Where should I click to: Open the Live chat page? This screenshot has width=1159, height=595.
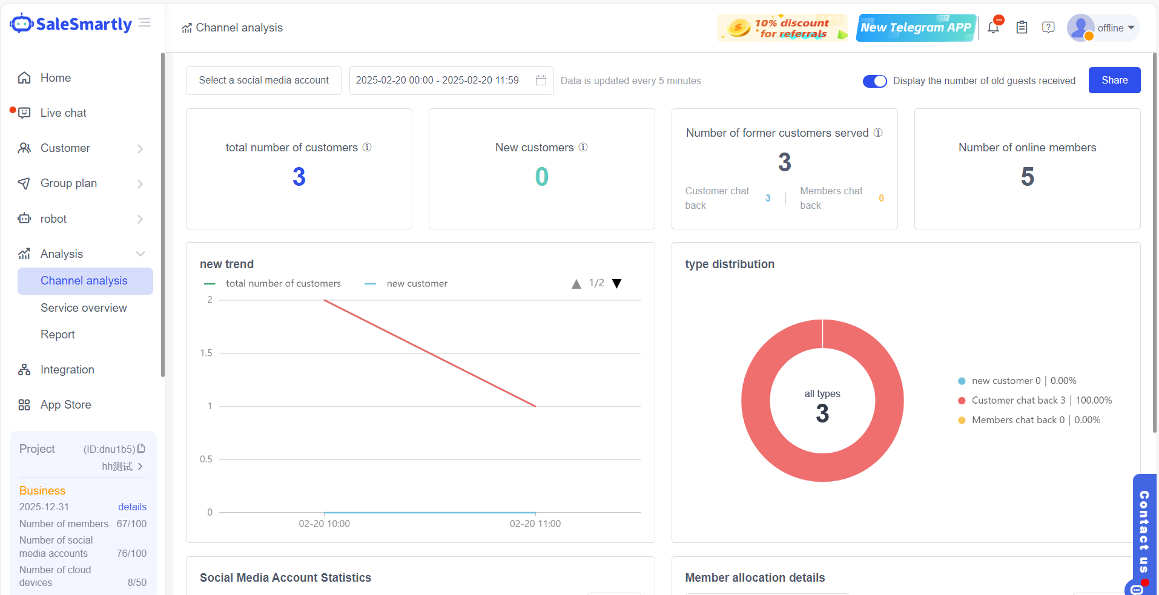63,113
